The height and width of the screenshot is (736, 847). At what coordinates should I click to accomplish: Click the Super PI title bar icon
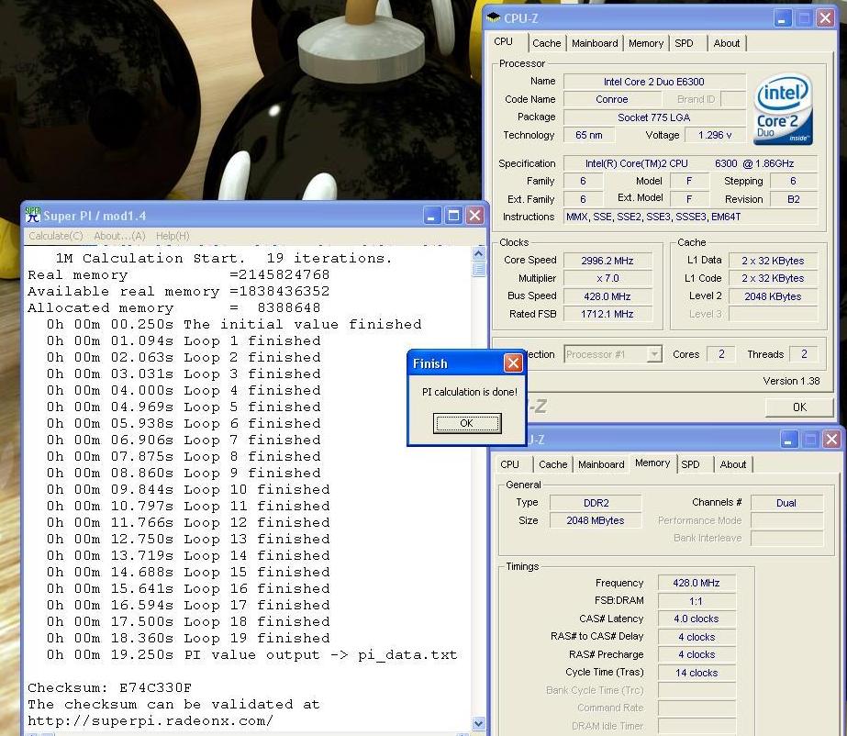tap(32, 216)
